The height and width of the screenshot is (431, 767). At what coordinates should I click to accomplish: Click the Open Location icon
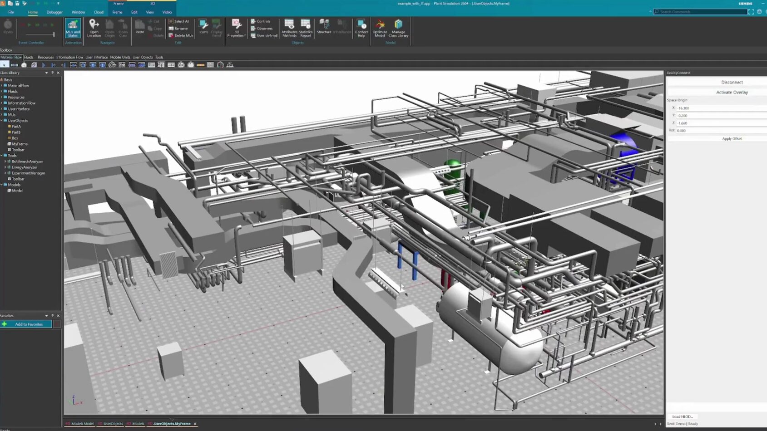point(94,28)
